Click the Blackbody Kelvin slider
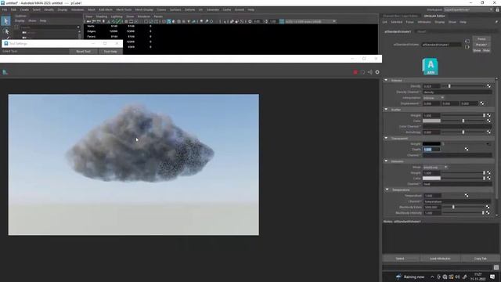This screenshot has width=501, height=282. [x=463, y=207]
